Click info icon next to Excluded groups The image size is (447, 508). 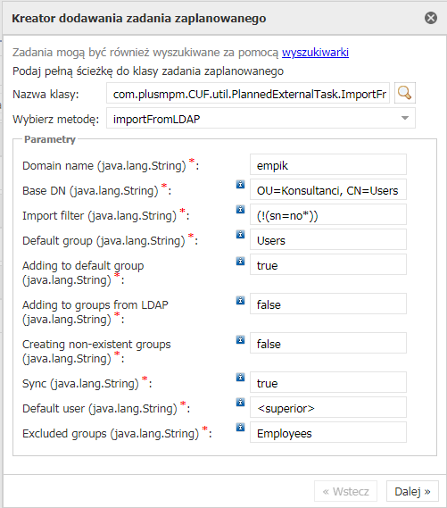click(240, 427)
